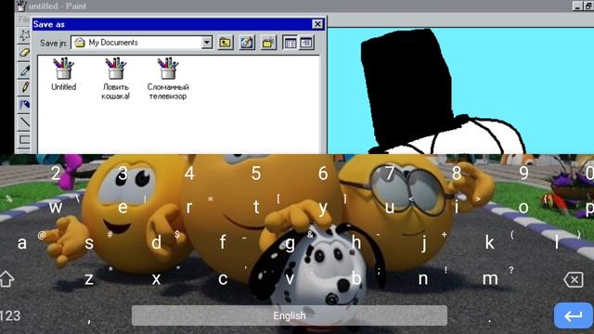
Task: Tap the number 7 key
Action: [390, 173]
